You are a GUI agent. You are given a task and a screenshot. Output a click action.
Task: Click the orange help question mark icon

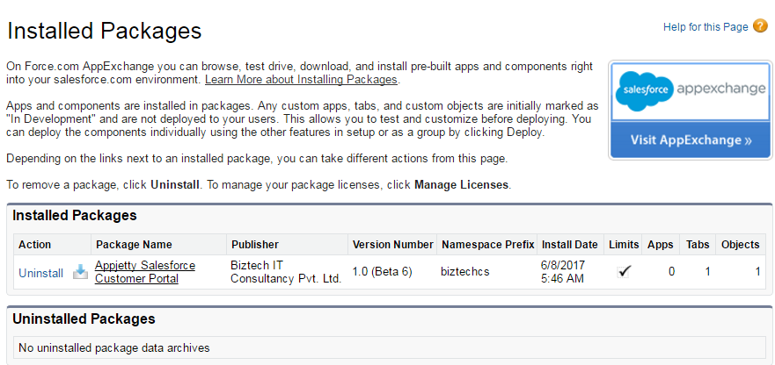(760, 26)
